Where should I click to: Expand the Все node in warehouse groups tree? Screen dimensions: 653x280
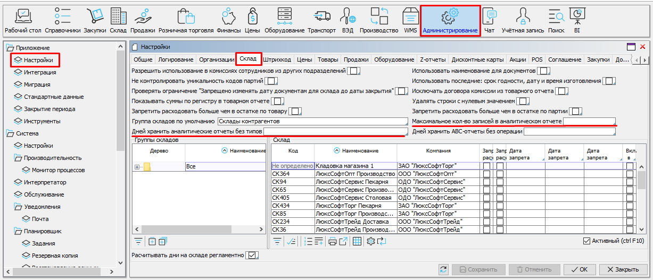pyautogui.click(x=137, y=167)
